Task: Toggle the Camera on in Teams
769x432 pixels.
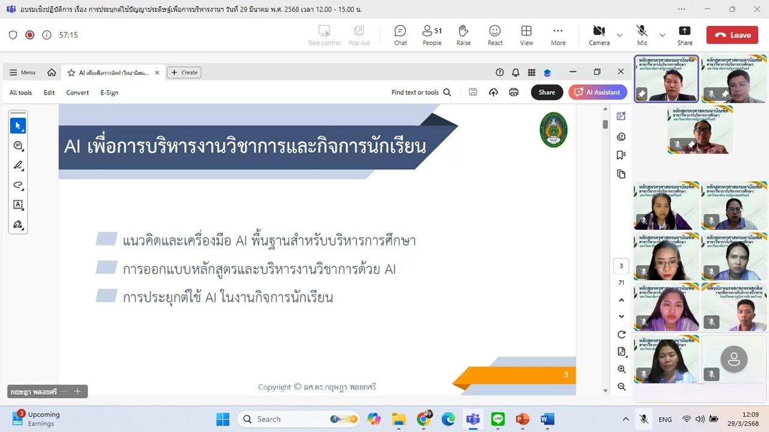Action: click(x=599, y=35)
